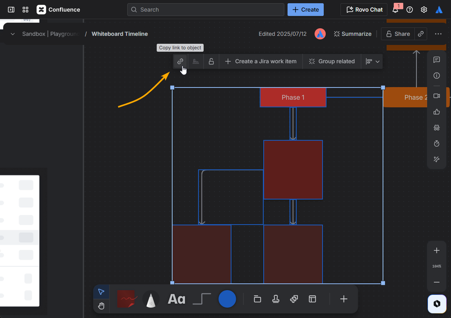Viewport: 451px width, 318px height.
Task: Open the Share dialog
Action: 398,34
